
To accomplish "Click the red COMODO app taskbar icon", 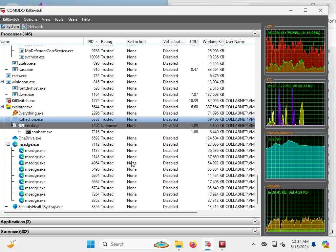I will point(222,244).
